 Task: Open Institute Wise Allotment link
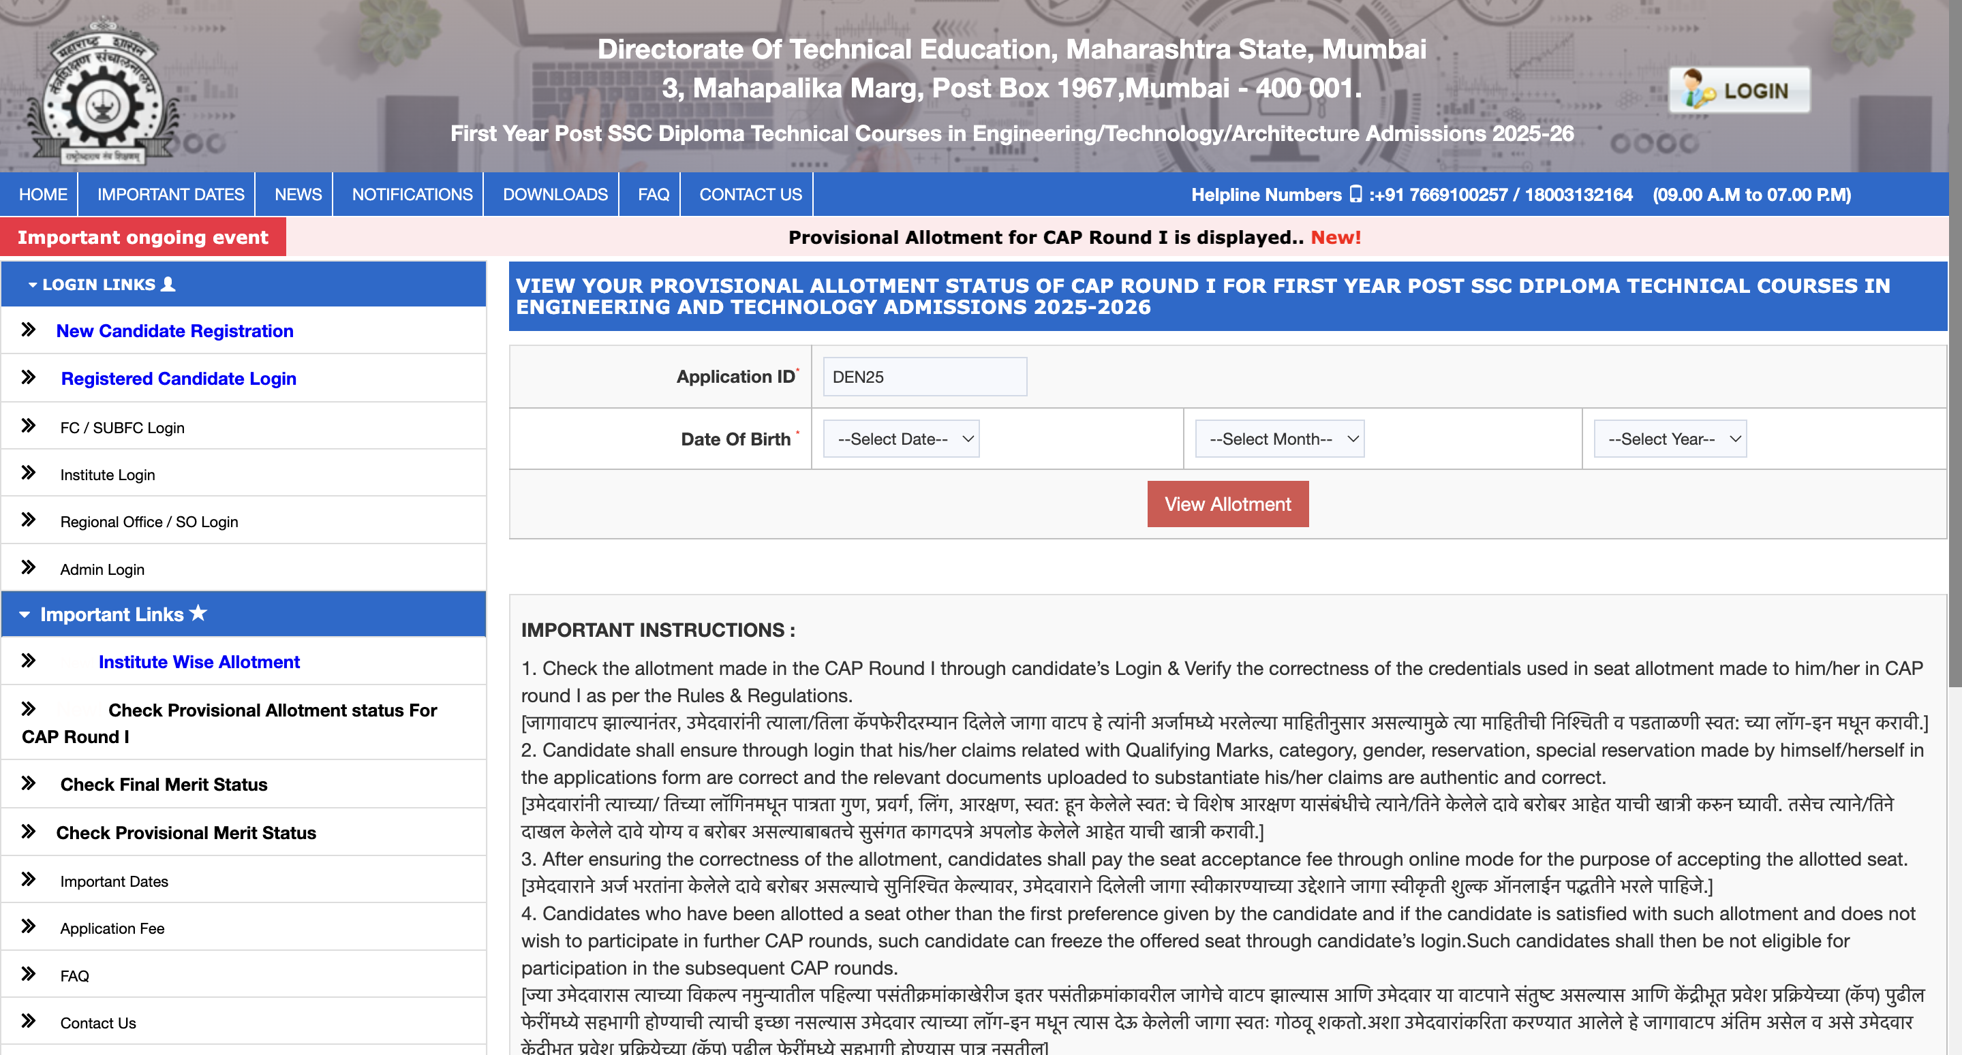click(199, 662)
